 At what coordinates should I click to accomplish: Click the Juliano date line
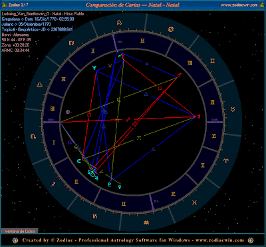pos(27,24)
